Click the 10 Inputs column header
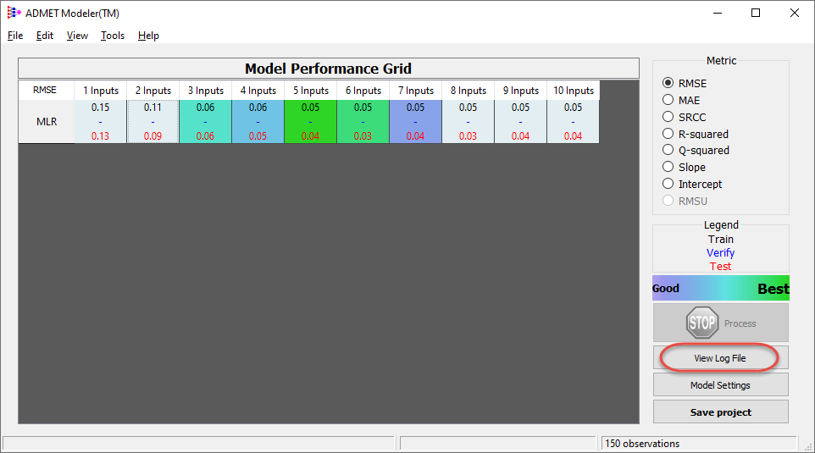This screenshot has height=453, width=815. [x=574, y=91]
